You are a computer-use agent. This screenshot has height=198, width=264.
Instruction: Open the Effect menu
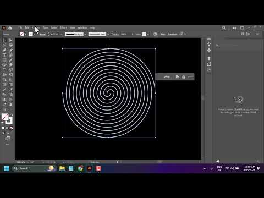63,28
